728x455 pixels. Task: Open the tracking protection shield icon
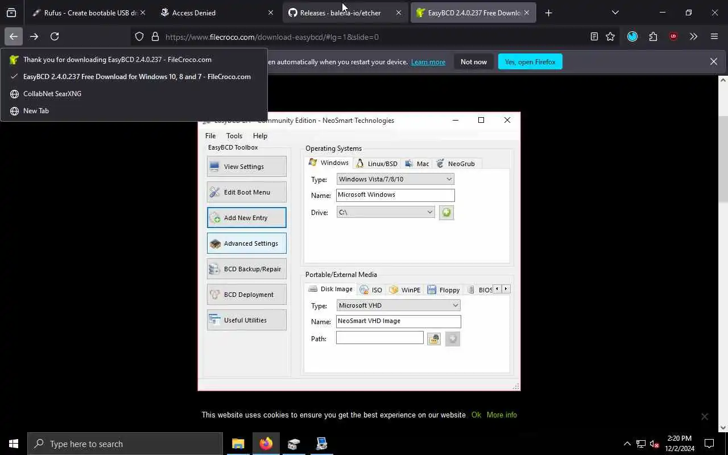139,37
